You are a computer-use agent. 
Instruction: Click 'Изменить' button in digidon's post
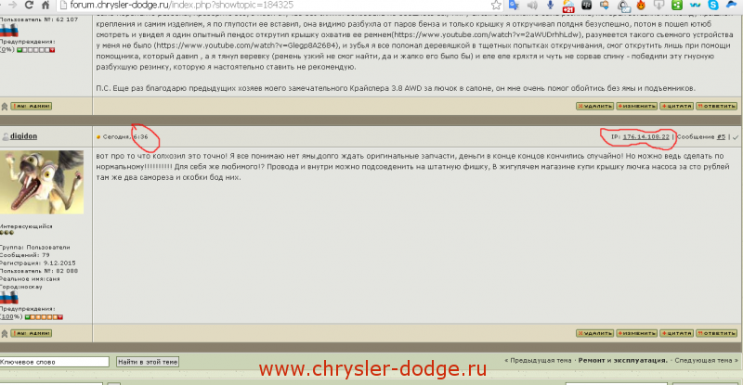[x=636, y=333]
